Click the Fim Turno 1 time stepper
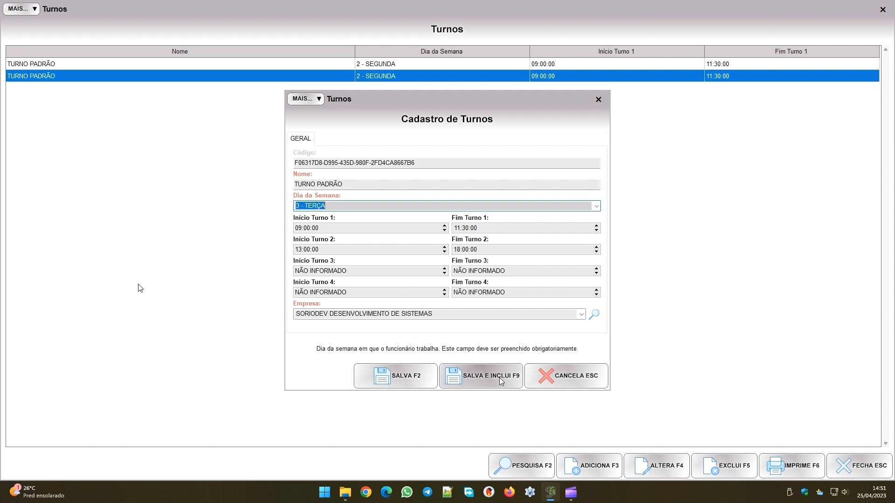The image size is (895, 503). pyautogui.click(x=596, y=228)
